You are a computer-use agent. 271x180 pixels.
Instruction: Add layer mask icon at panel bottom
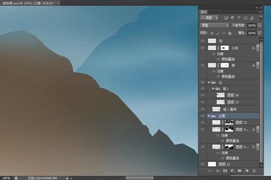pos(225,171)
